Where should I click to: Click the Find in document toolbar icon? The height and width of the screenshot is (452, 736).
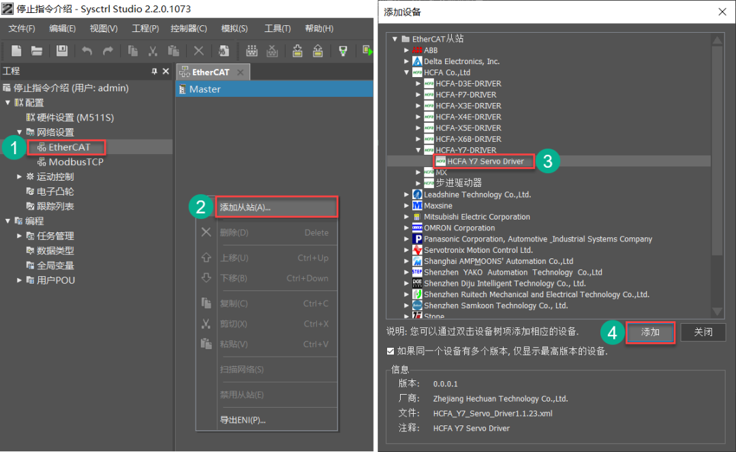click(224, 50)
